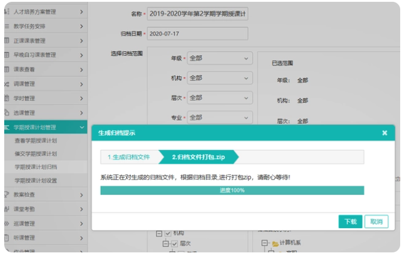Collapse the 机构 tree node

[159, 234]
